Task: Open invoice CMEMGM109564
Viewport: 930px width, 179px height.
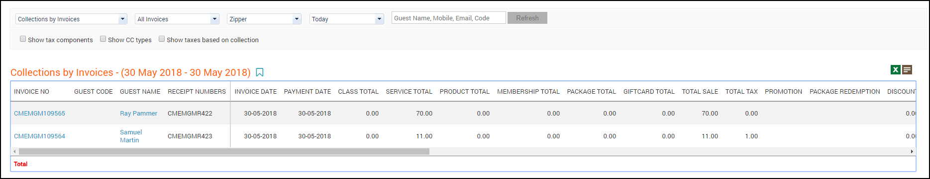Action: 39,136
